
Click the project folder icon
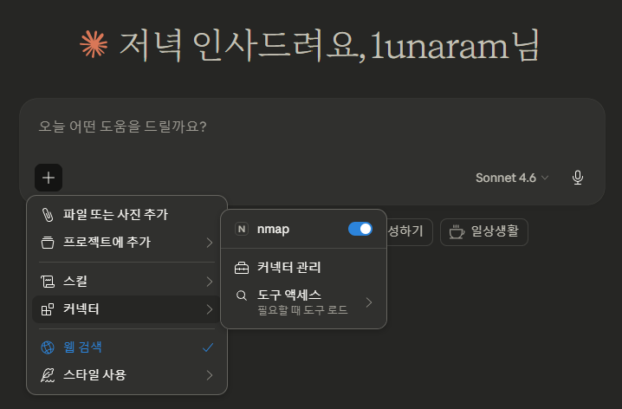tap(48, 242)
